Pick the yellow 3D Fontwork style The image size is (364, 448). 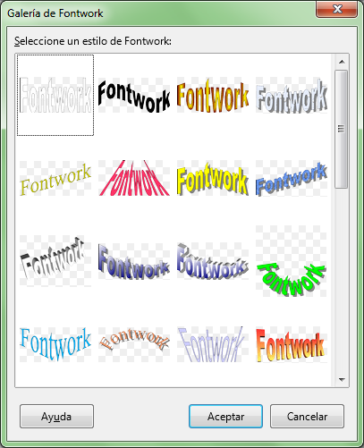(x=213, y=178)
